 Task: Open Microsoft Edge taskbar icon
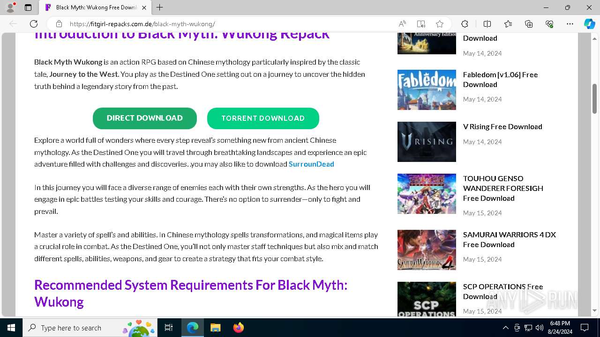[193, 328]
